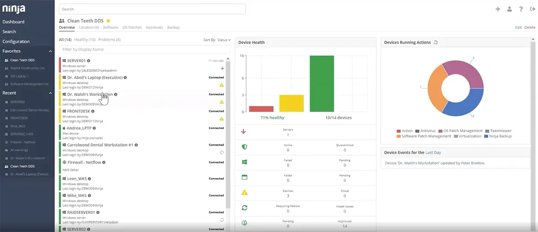Screen dimensions: 538x232
Task: Open Software Development Inc favorite
Action: pyautogui.click(x=29, y=84)
